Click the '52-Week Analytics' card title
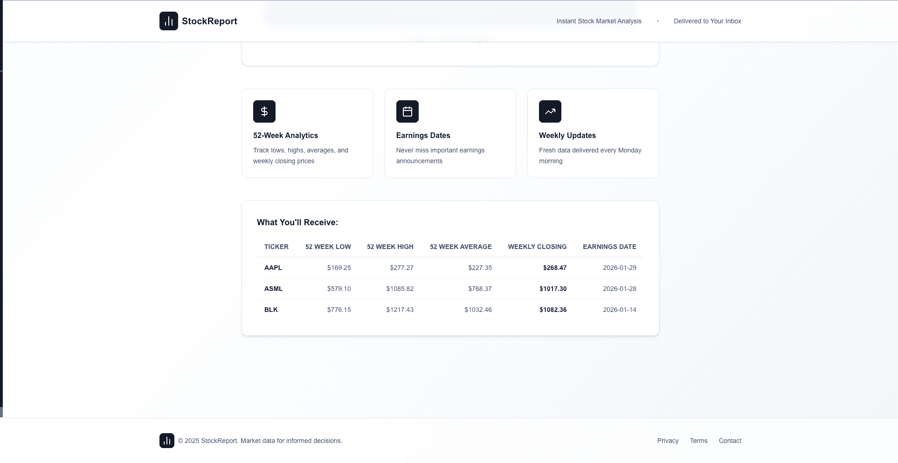The image size is (898, 463). (285, 135)
